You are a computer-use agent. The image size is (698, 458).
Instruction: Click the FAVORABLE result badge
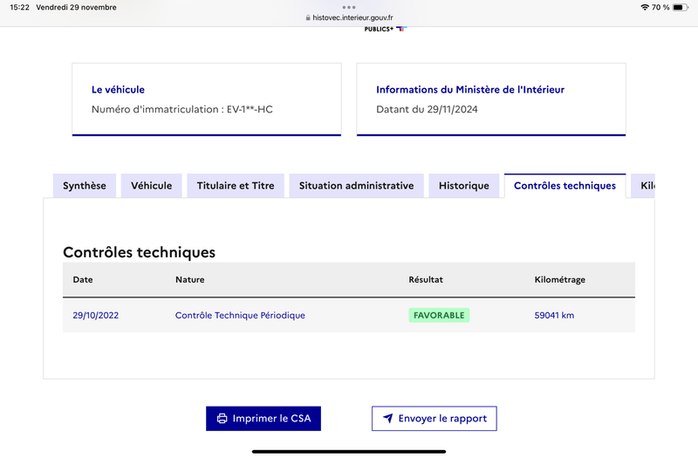pos(439,315)
